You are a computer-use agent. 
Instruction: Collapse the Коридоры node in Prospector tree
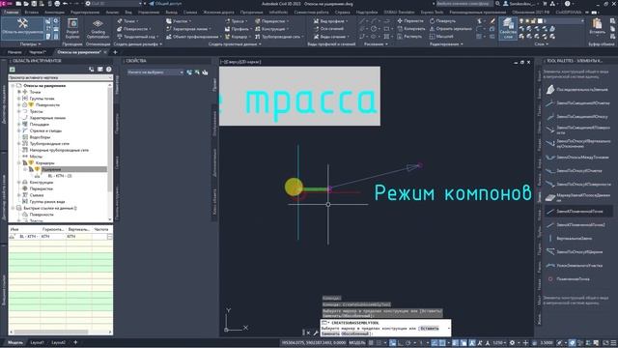[x=19, y=163]
